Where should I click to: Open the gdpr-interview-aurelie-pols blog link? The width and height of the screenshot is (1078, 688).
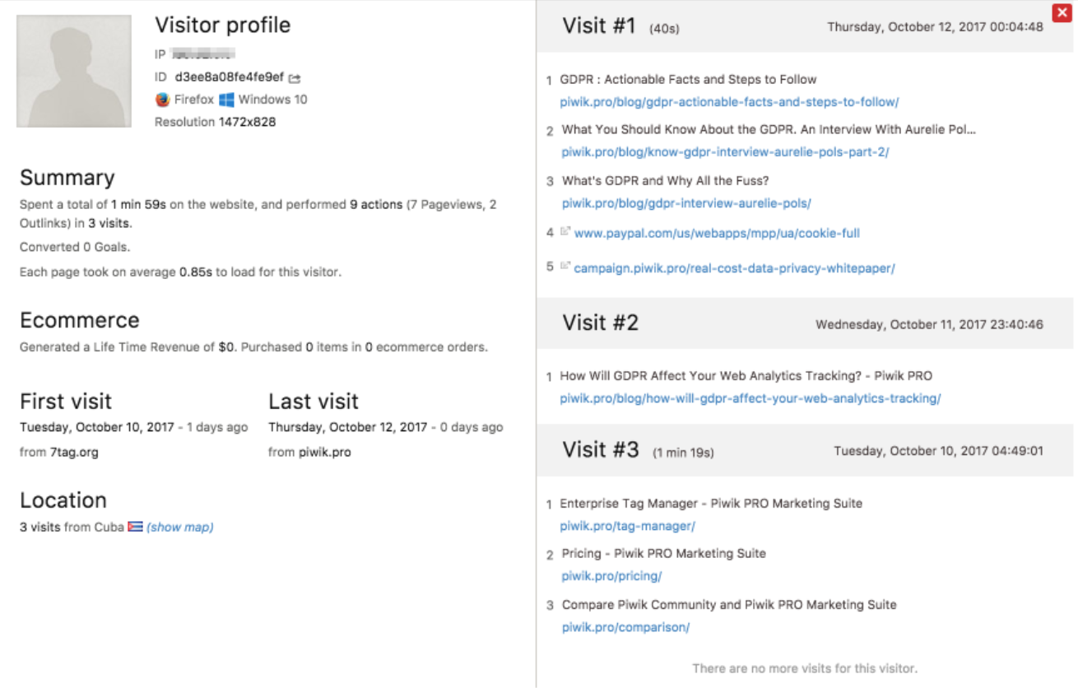[686, 203]
